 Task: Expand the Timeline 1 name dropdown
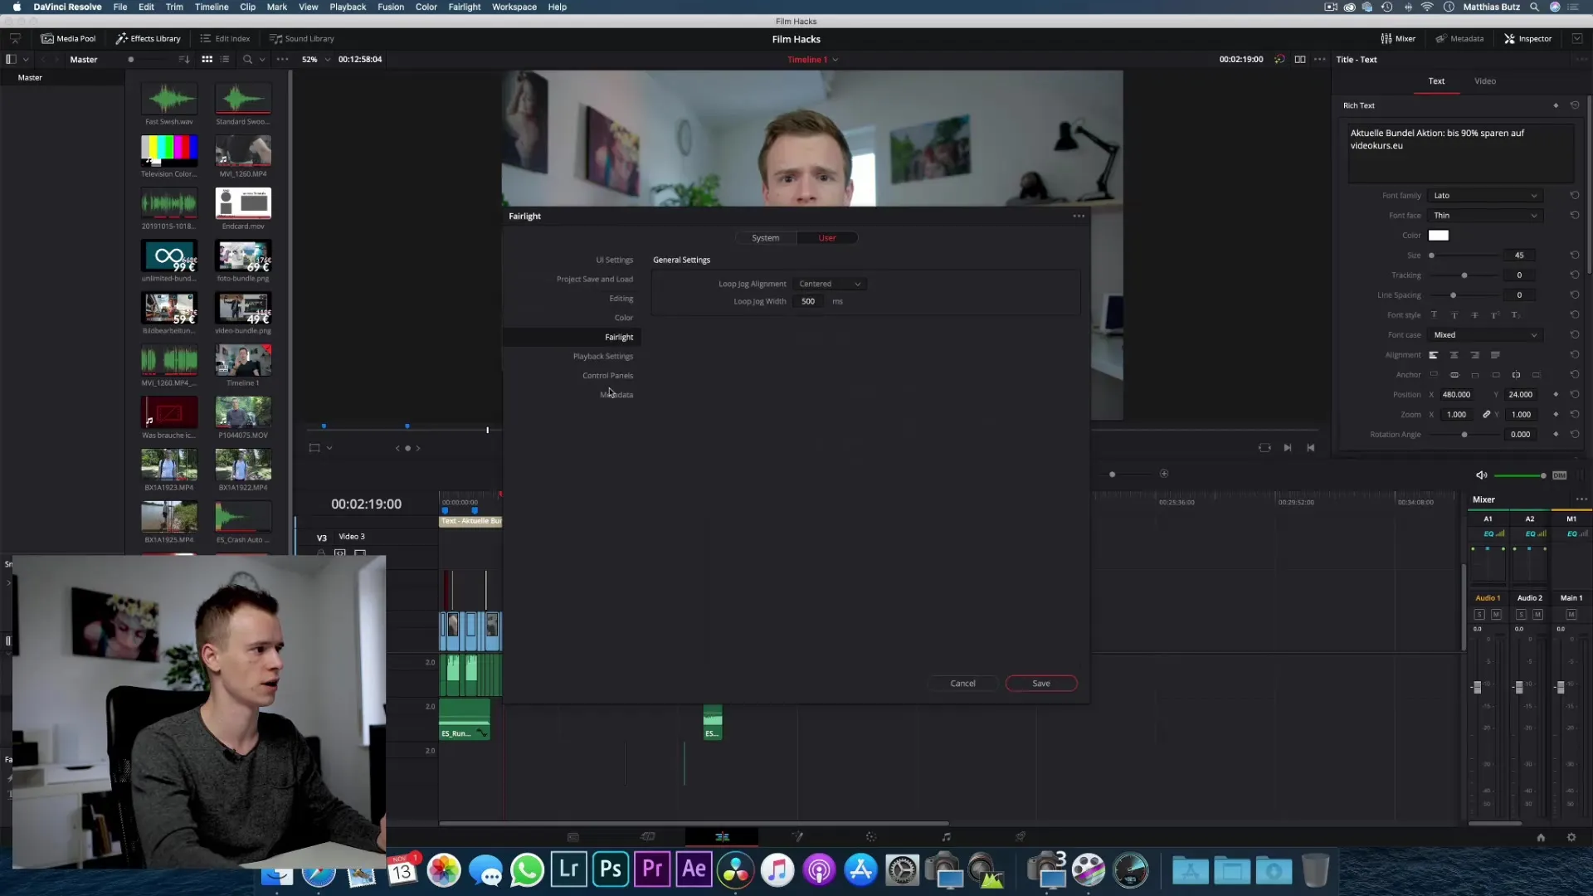pyautogui.click(x=835, y=60)
